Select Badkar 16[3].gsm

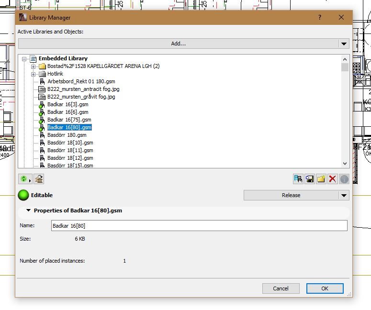point(67,104)
